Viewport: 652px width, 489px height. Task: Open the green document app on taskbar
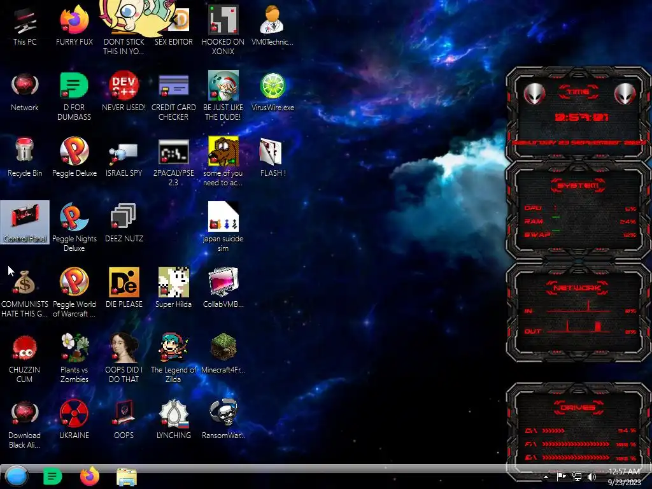[x=52, y=476]
